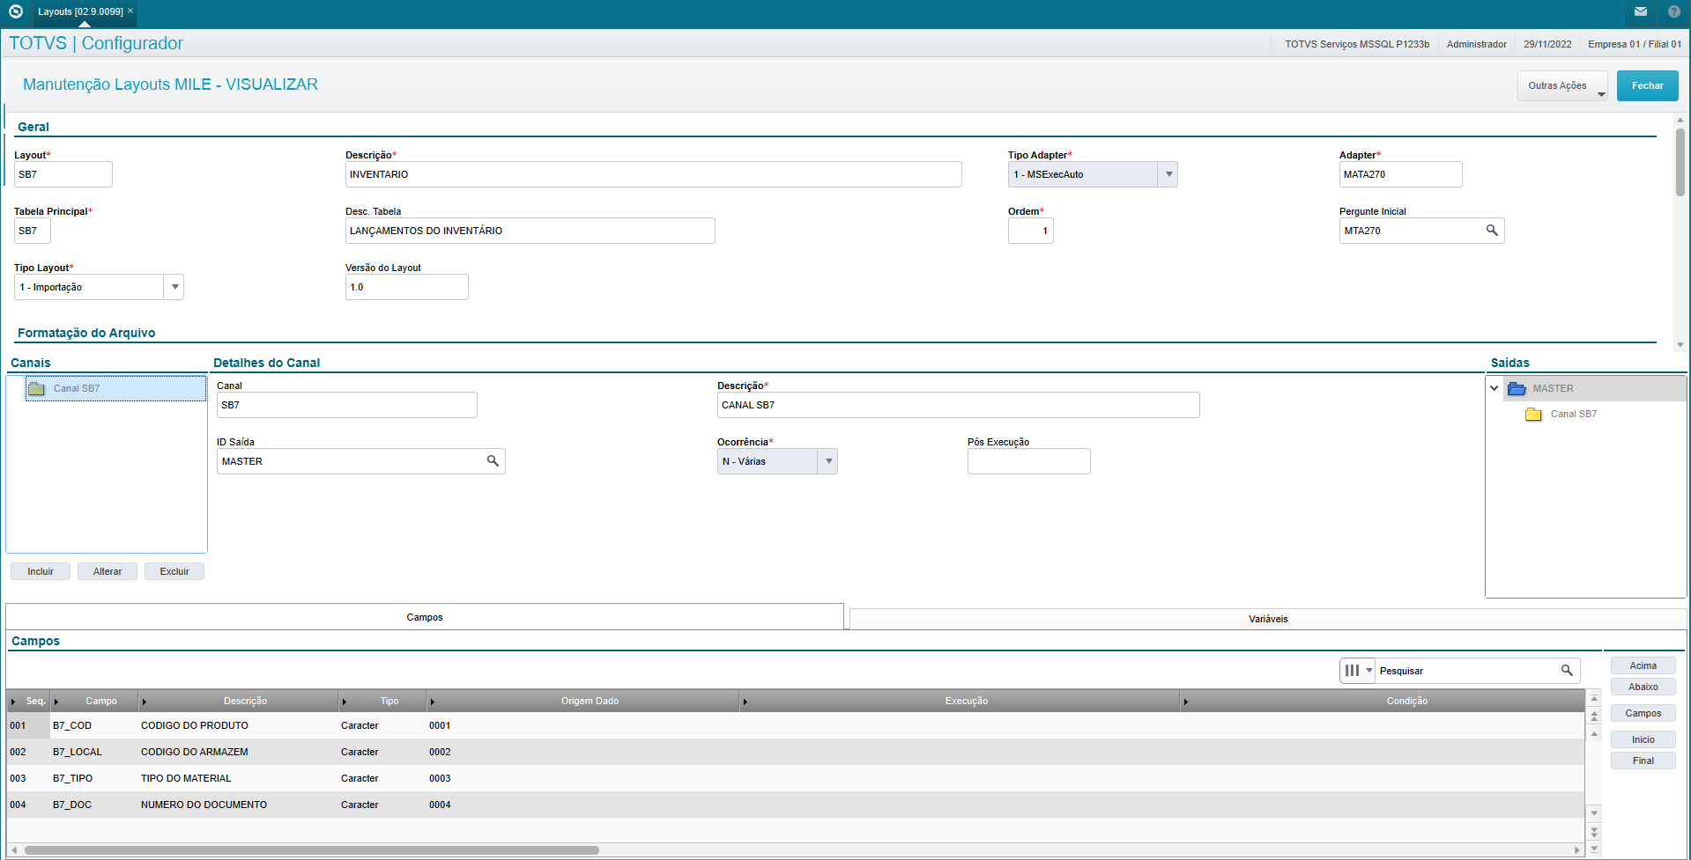Click the Tipo column header
Screen dimensions: 1691x860
pos(382,702)
